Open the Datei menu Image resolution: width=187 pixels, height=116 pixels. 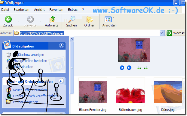[5, 10]
